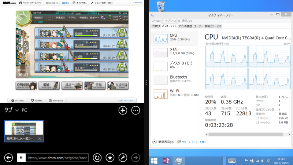Open Recycle Bin on the desktop
Viewport: 293px width, 165px height.
[161, 6]
